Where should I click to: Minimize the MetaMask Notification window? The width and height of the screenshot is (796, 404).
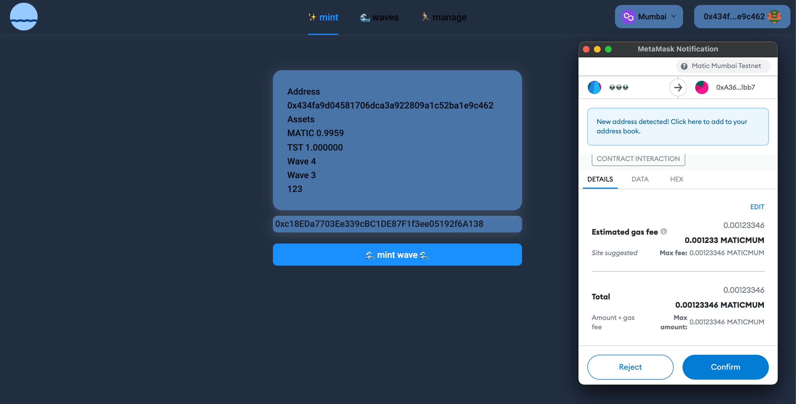pyautogui.click(x=597, y=49)
